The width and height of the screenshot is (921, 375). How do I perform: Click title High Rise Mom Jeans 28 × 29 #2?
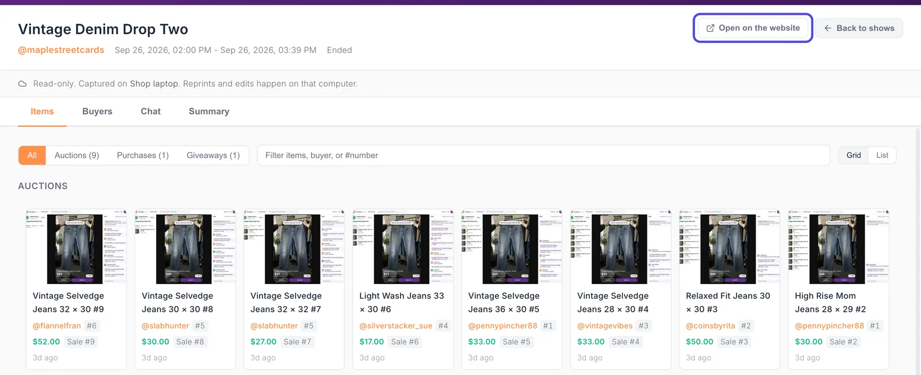coord(831,303)
